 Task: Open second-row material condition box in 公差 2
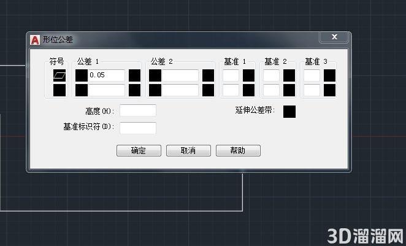coord(208,90)
